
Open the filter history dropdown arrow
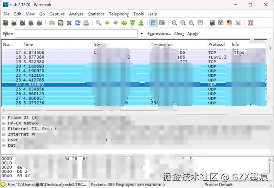coord(142,34)
